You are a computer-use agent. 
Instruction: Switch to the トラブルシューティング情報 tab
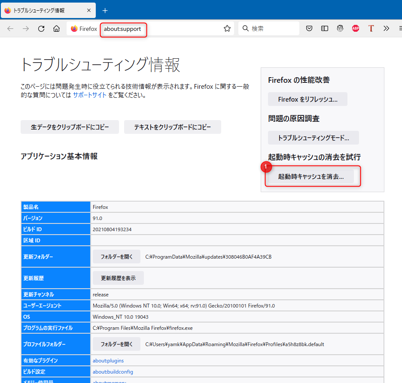(43, 11)
